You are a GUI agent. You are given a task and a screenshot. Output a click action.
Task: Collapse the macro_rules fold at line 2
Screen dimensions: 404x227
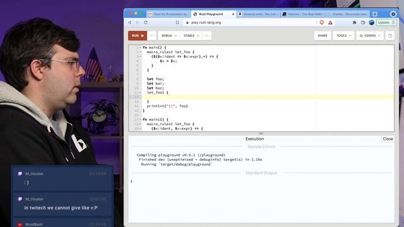(x=140, y=52)
